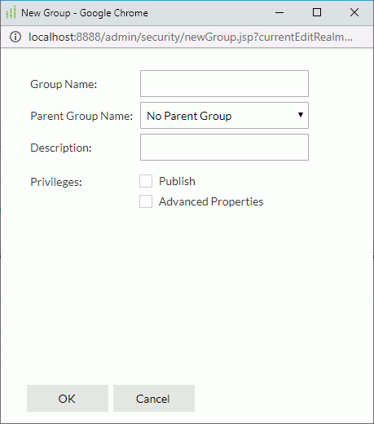Click the Advanced Properties label text
Screen dimensions: 374x424
[211, 201]
